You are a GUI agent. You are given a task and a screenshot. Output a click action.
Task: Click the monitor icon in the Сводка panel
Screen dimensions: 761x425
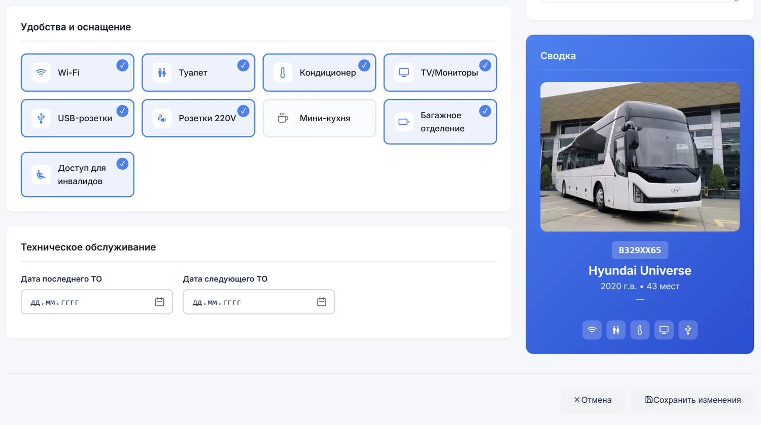pos(664,330)
